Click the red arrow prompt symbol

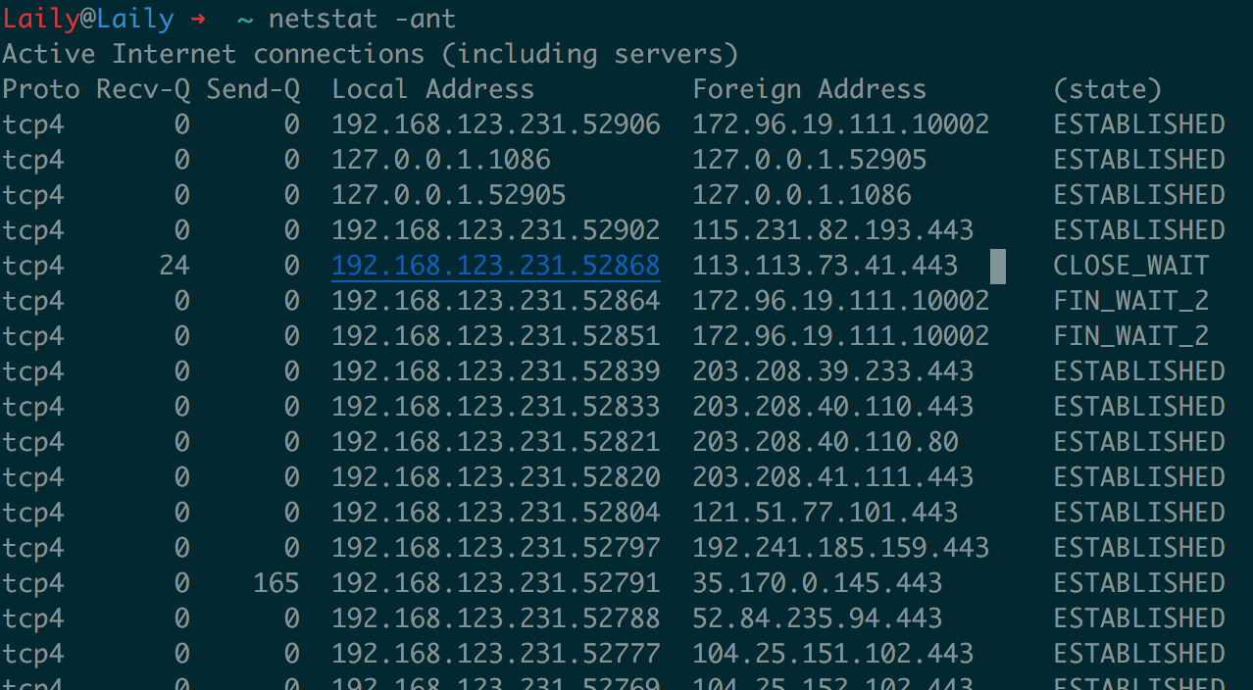(x=199, y=19)
